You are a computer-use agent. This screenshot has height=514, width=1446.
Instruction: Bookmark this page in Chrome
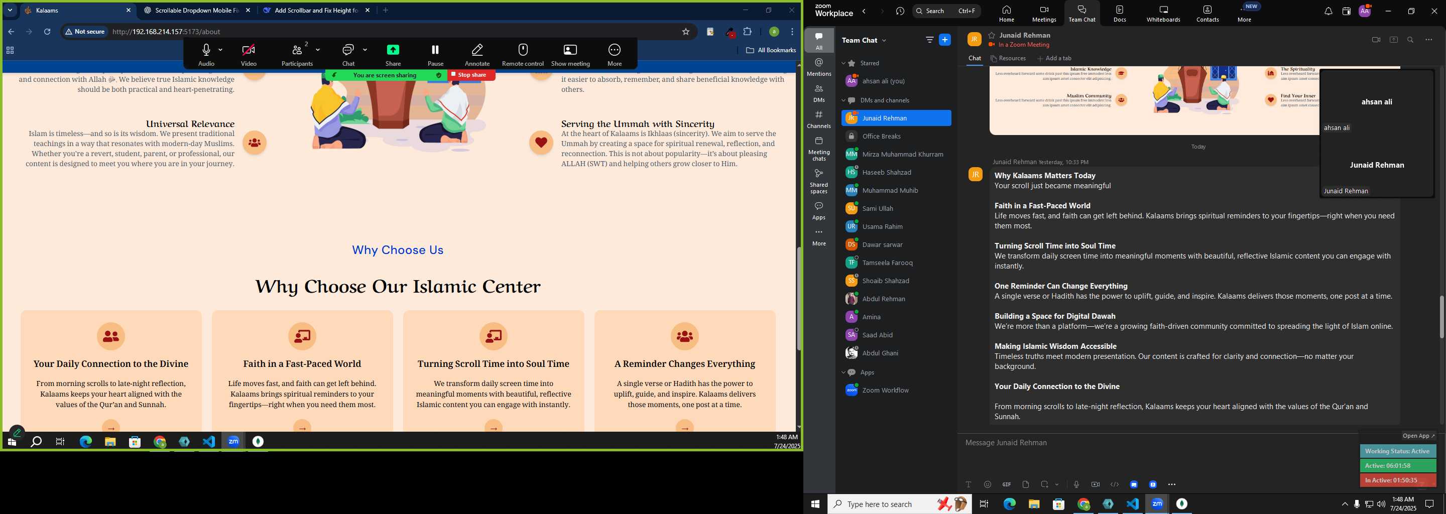pos(685,32)
